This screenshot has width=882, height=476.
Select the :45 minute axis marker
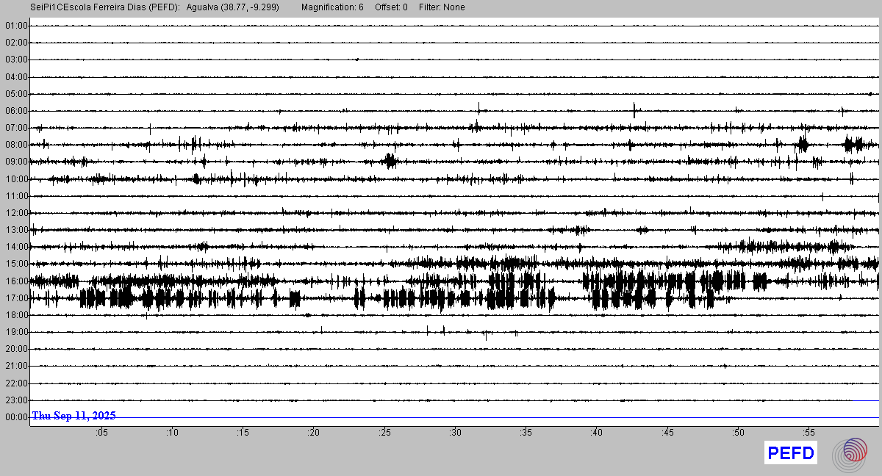[x=667, y=433]
